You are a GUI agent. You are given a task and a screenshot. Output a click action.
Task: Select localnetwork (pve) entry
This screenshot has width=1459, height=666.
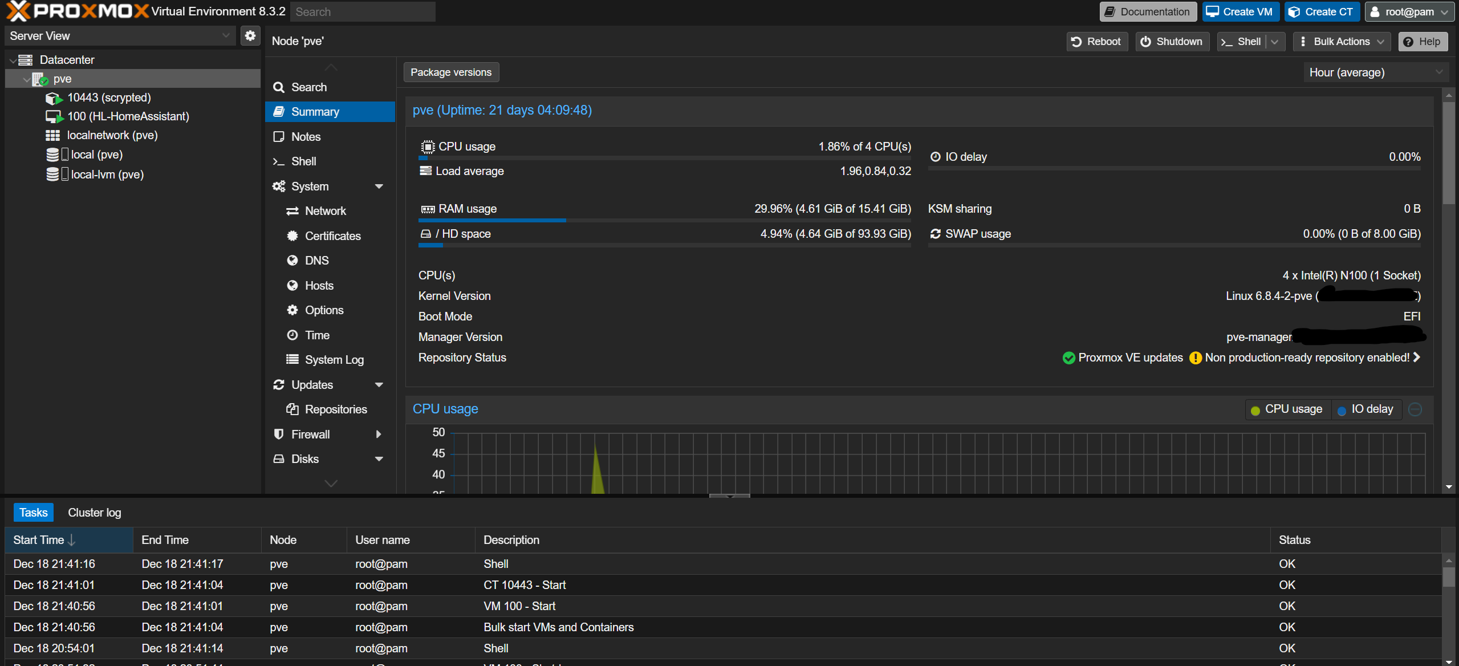pyautogui.click(x=112, y=135)
